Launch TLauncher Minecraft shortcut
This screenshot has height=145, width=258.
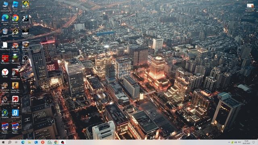(x=15, y=60)
